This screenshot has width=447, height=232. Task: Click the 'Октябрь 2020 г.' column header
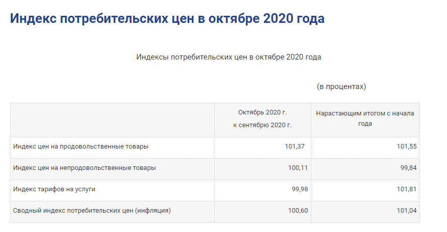click(262, 112)
